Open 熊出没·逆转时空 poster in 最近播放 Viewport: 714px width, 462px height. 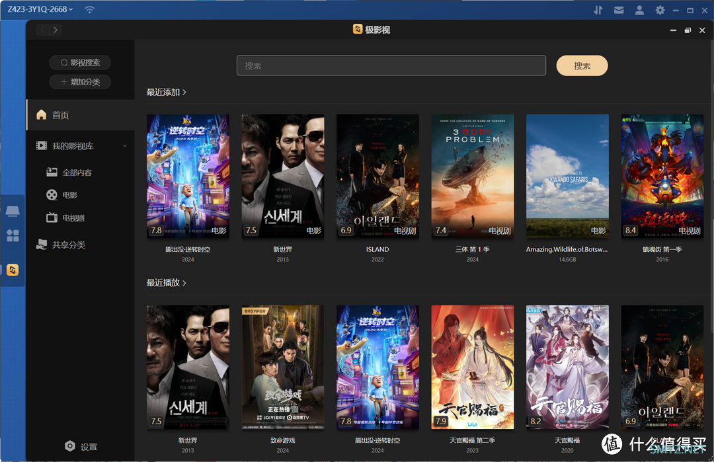(377, 367)
